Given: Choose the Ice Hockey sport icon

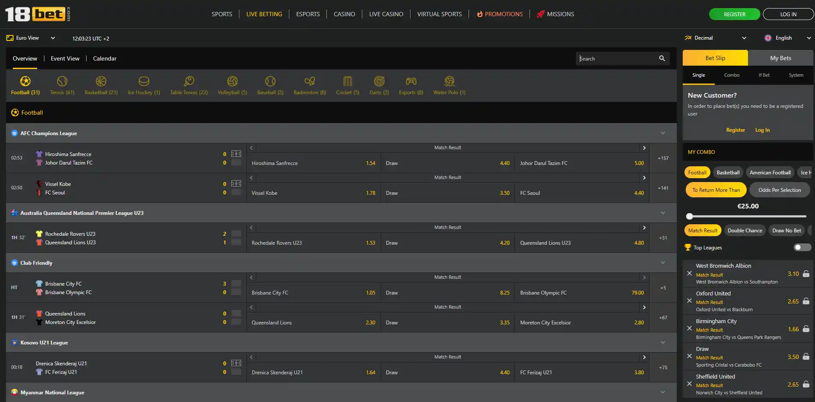Looking at the screenshot, I should point(144,85).
